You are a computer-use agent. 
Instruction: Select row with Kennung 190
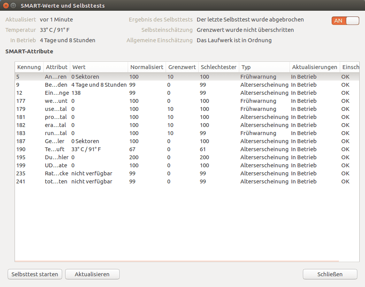tap(187, 149)
